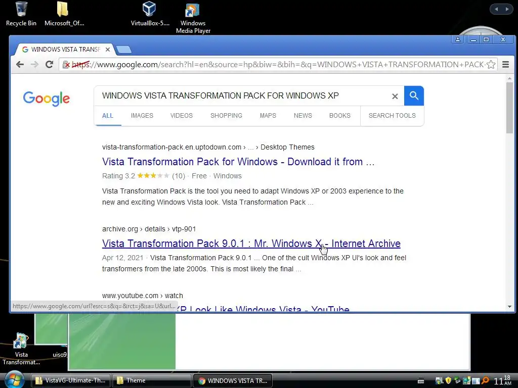The image size is (518, 388).
Task: Select the ALL search tab
Action: click(x=108, y=116)
